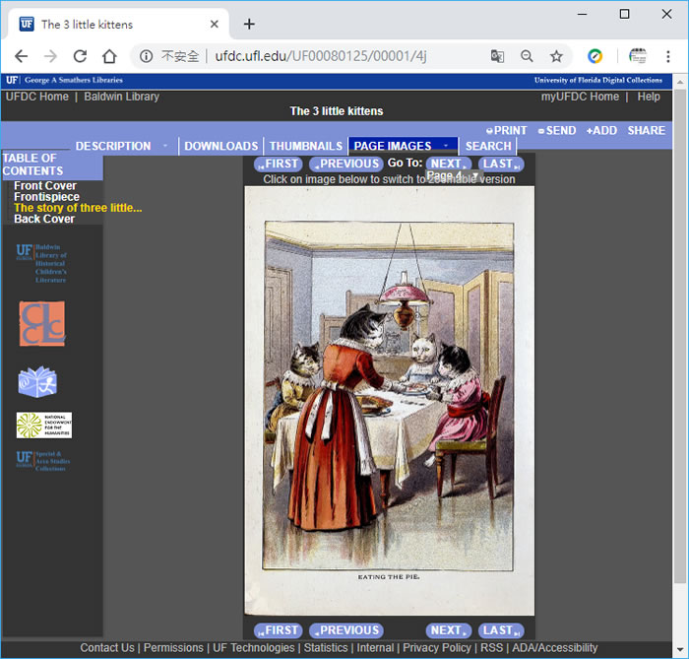Close The 3 little kittens tab
Viewport: 689px width, 659px height.
tap(214, 24)
